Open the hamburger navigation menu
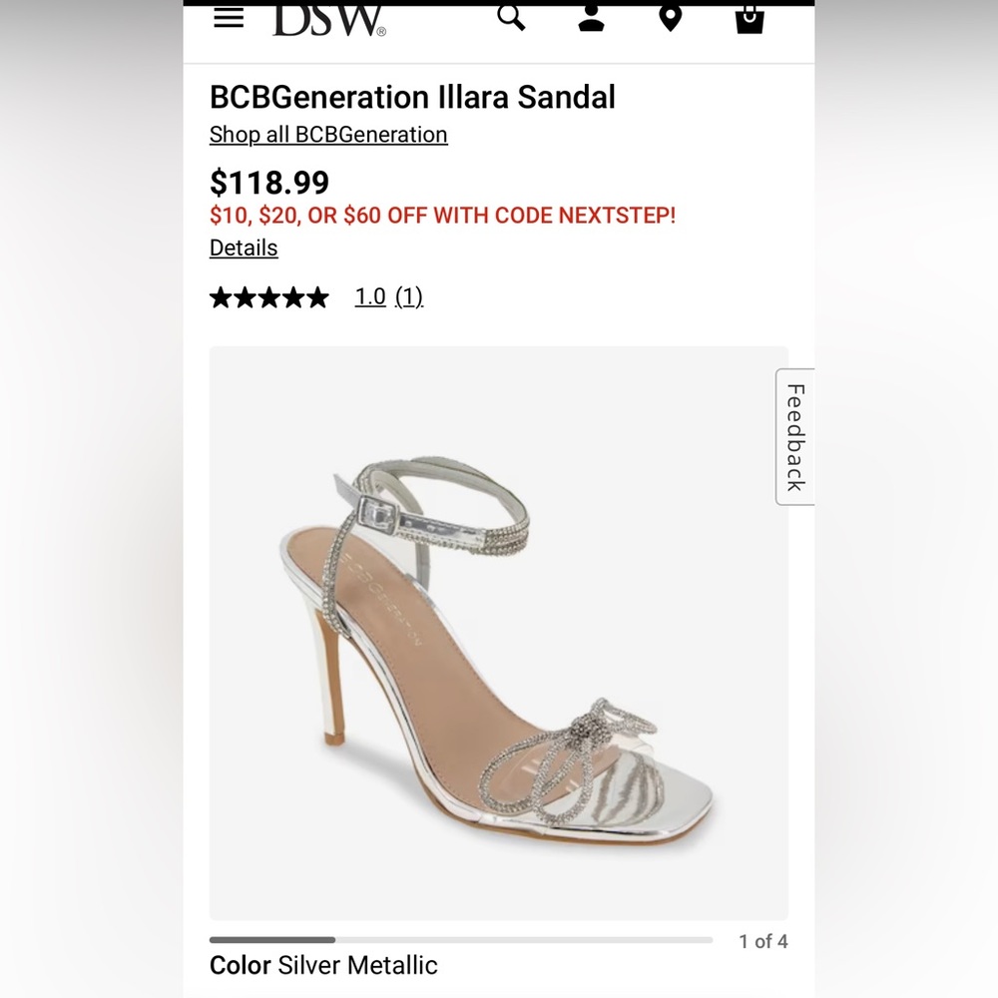 (228, 17)
